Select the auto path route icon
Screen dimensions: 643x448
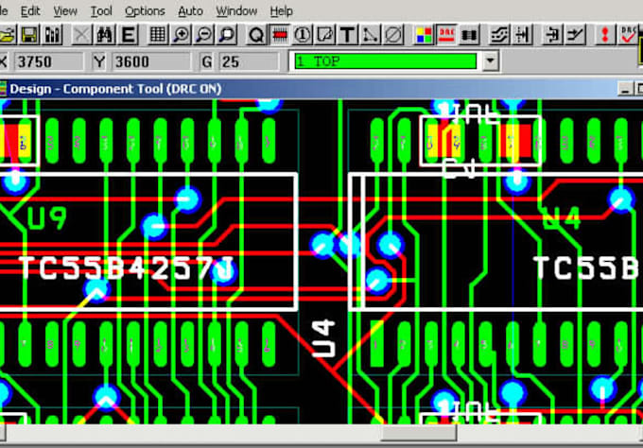click(499, 35)
